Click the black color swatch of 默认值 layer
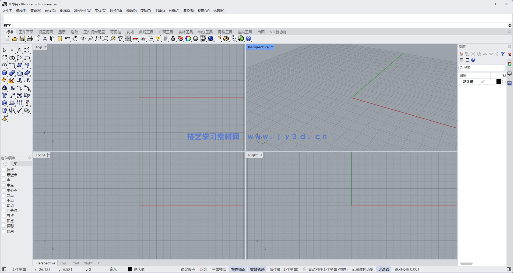This screenshot has height=273, width=513. point(498,81)
